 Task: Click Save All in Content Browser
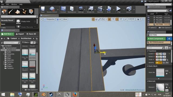coord(31,34)
